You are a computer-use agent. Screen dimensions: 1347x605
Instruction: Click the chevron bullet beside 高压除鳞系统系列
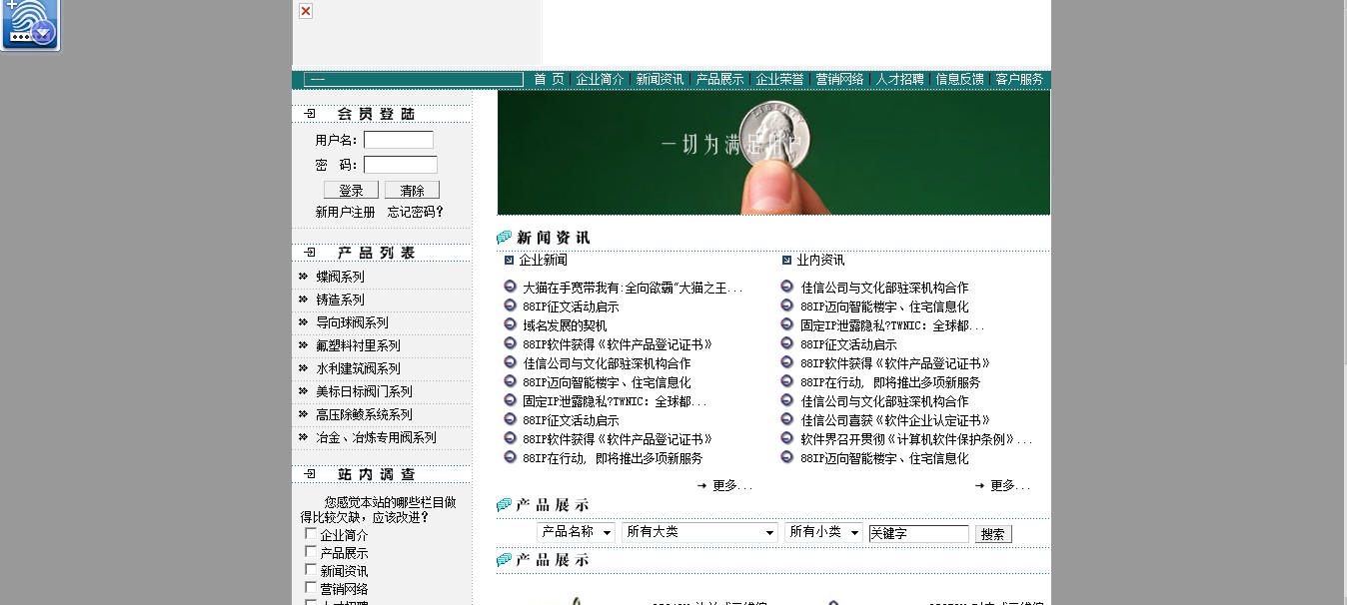(x=303, y=413)
